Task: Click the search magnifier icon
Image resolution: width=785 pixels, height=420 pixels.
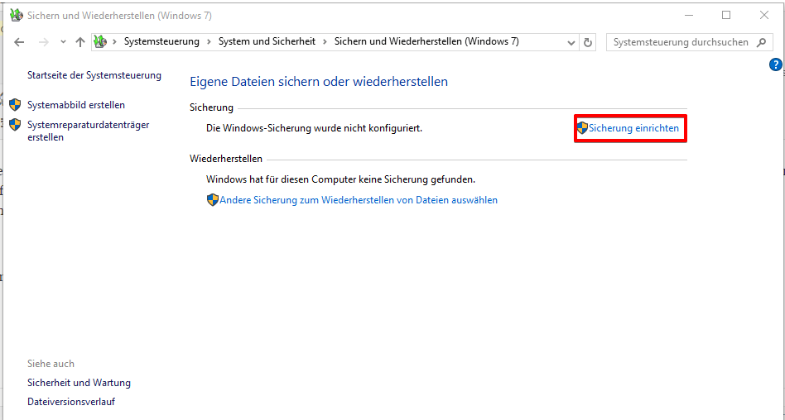Action: 762,42
